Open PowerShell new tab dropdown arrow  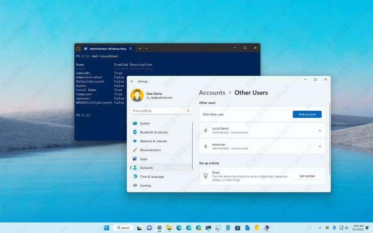point(146,48)
